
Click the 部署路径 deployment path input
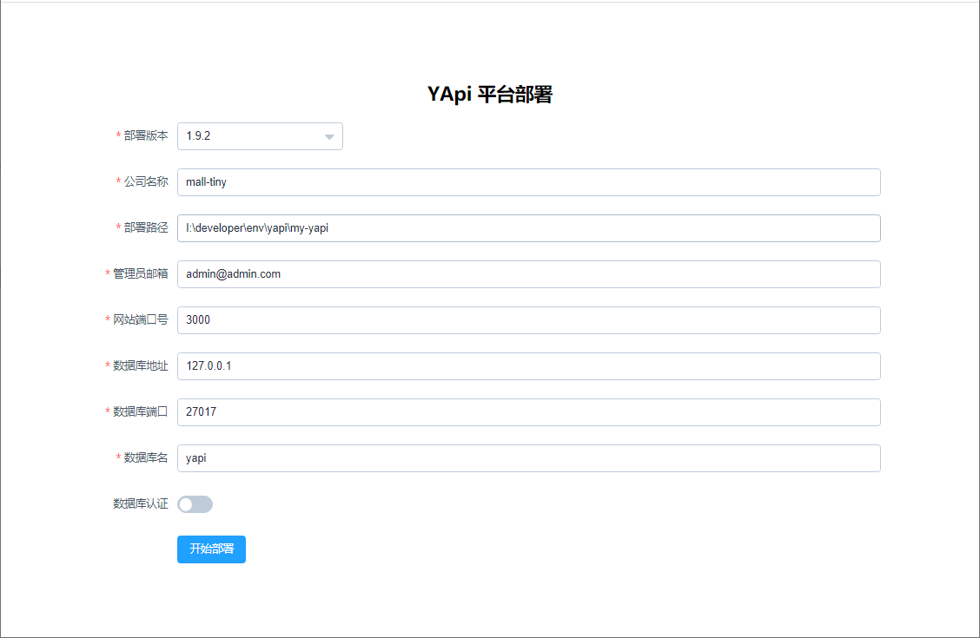[x=529, y=228]
